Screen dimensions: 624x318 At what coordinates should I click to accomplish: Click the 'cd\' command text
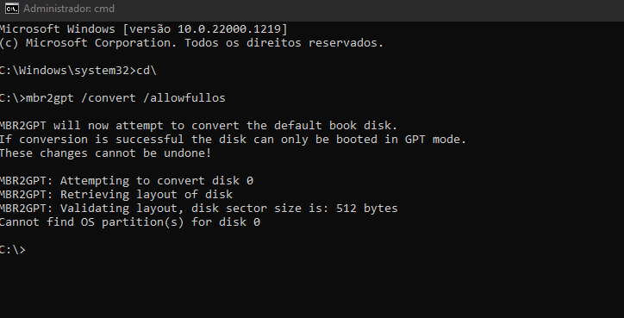pos(147,71)
